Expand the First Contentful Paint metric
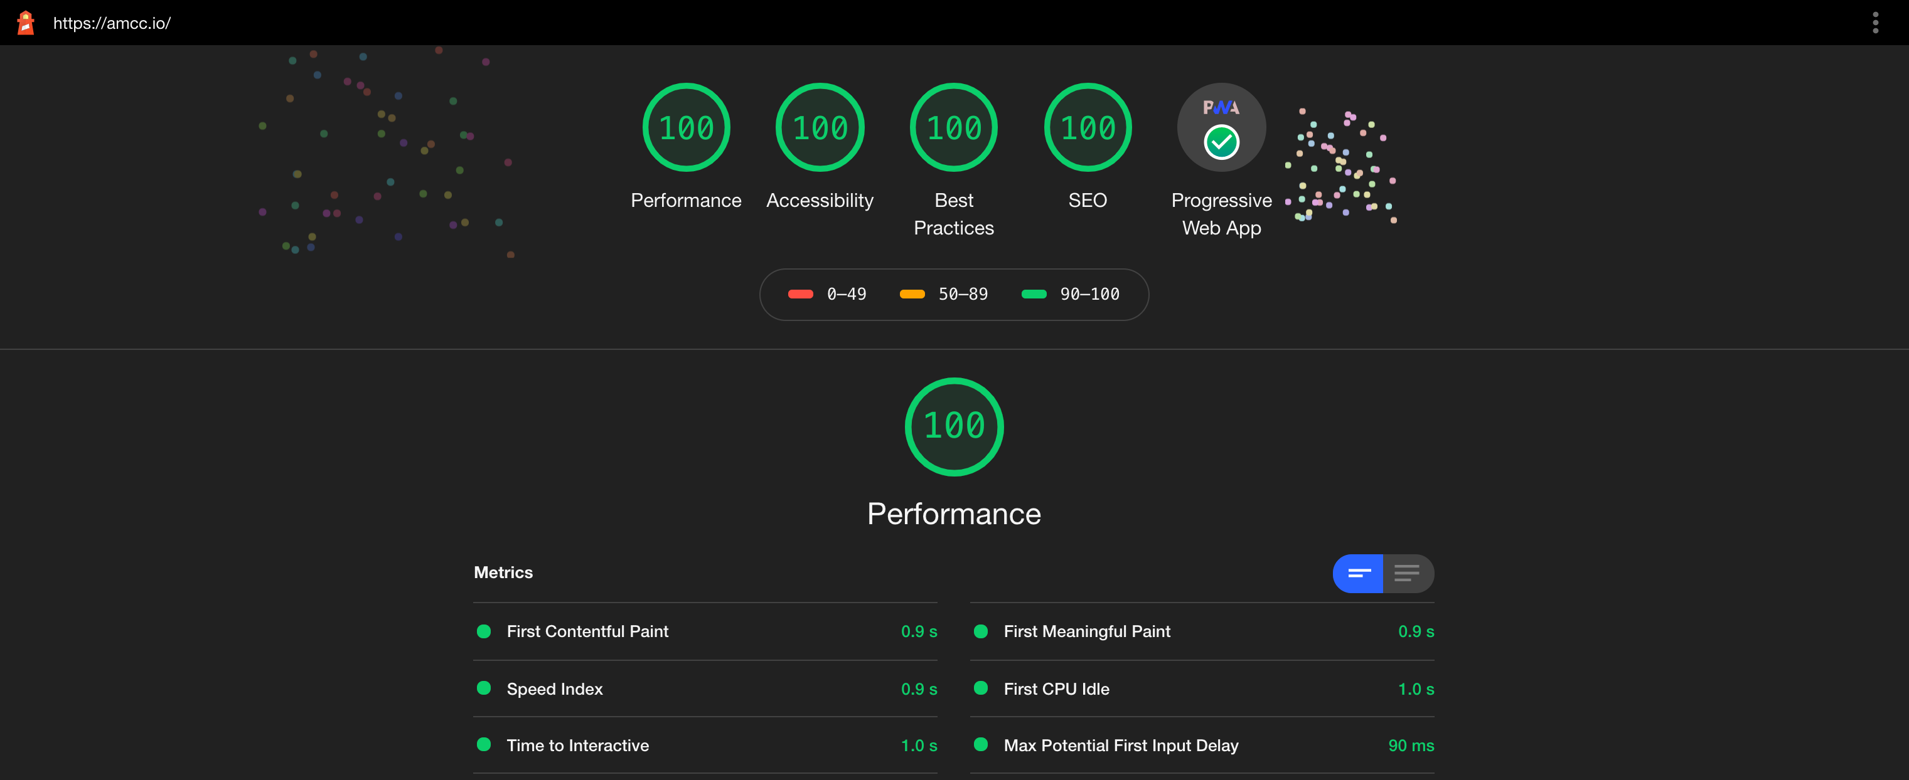The height and width of the screenshot is (780, 1909). 587,631
